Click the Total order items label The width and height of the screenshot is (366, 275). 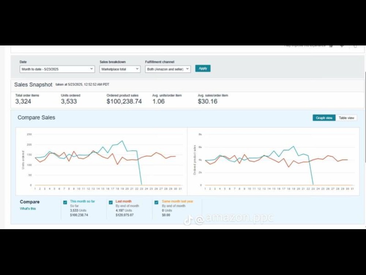click(x=27, y=95)
